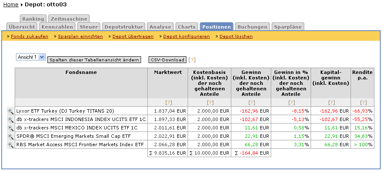Image resolution: width=382 pixels, height=171 pixels.
Task: Show help for Marktwert column
Action: 169,103
